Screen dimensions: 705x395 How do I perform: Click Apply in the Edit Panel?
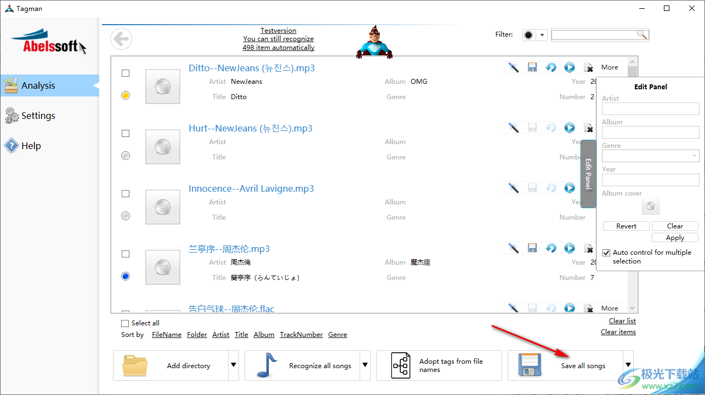point(675,238)
